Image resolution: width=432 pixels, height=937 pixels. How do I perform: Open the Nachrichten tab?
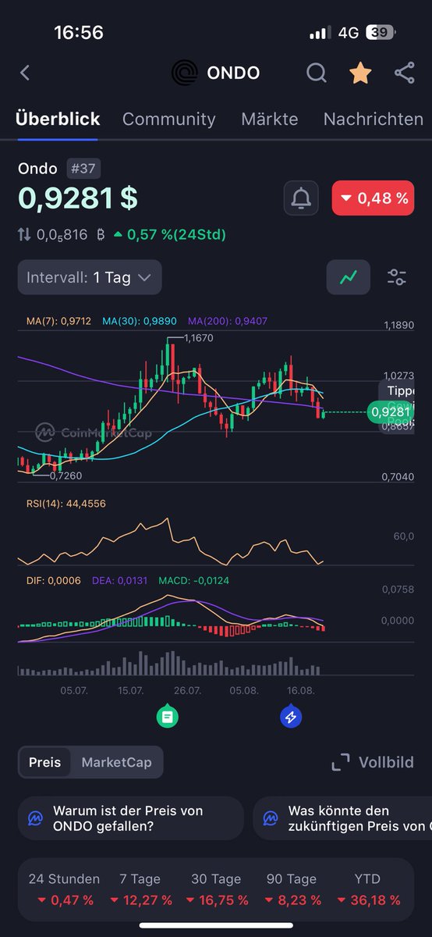tap(374, 119)
